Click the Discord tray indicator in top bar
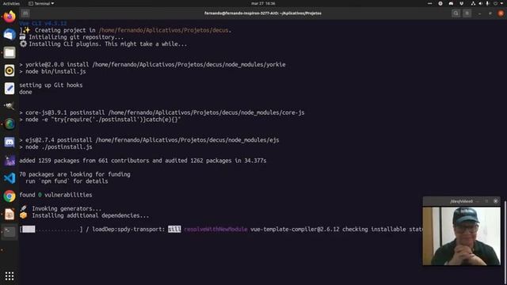Screen dimensions: 507x285 451,3
